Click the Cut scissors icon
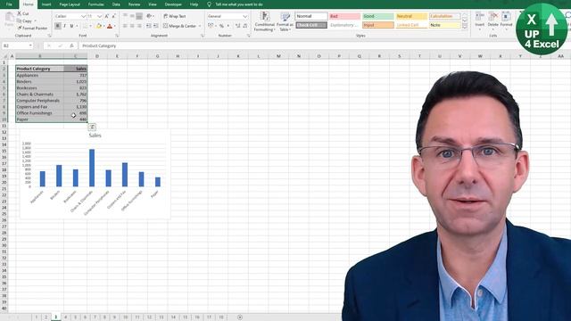This screenshot has width=571, height=321. click(20, 13)
